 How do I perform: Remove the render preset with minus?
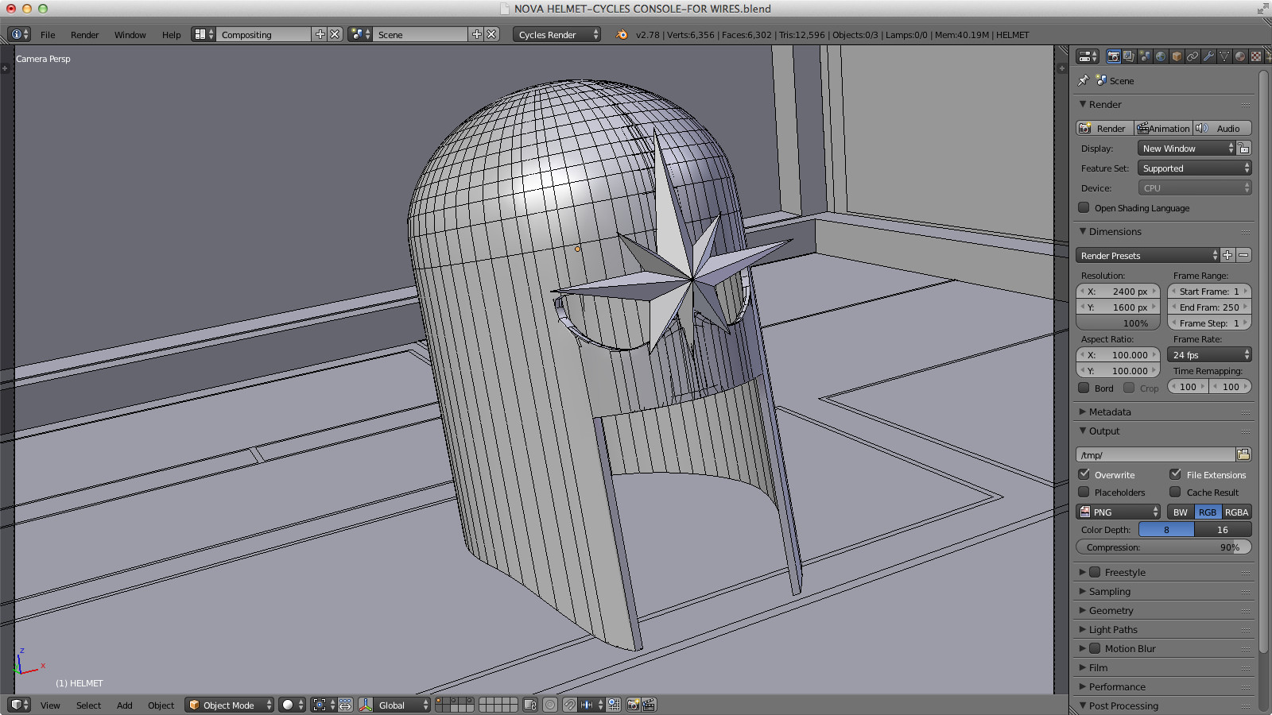coord(1244,255)
